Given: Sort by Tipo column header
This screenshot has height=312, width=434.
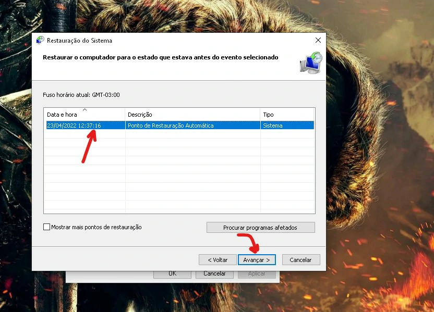Looking at the screenshot, I should (287, 115).
